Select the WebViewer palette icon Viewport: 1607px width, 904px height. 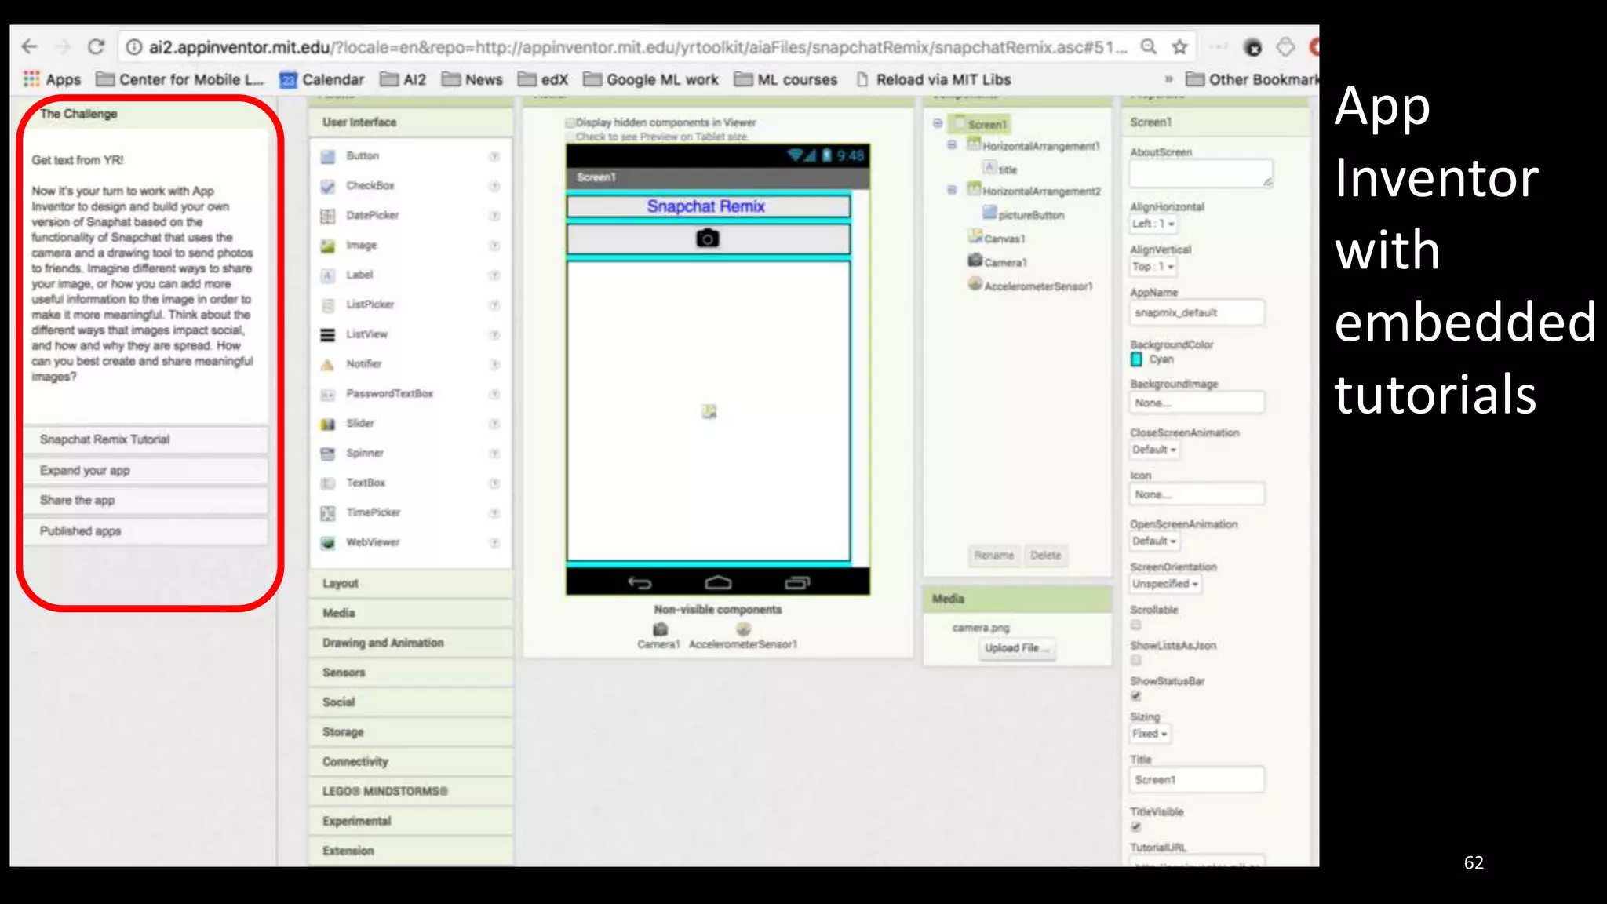328,542
